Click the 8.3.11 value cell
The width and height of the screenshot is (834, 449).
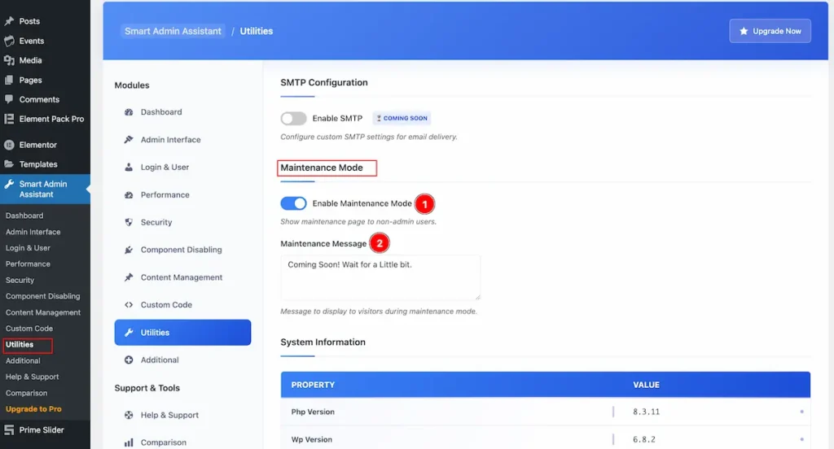(646, 412)
